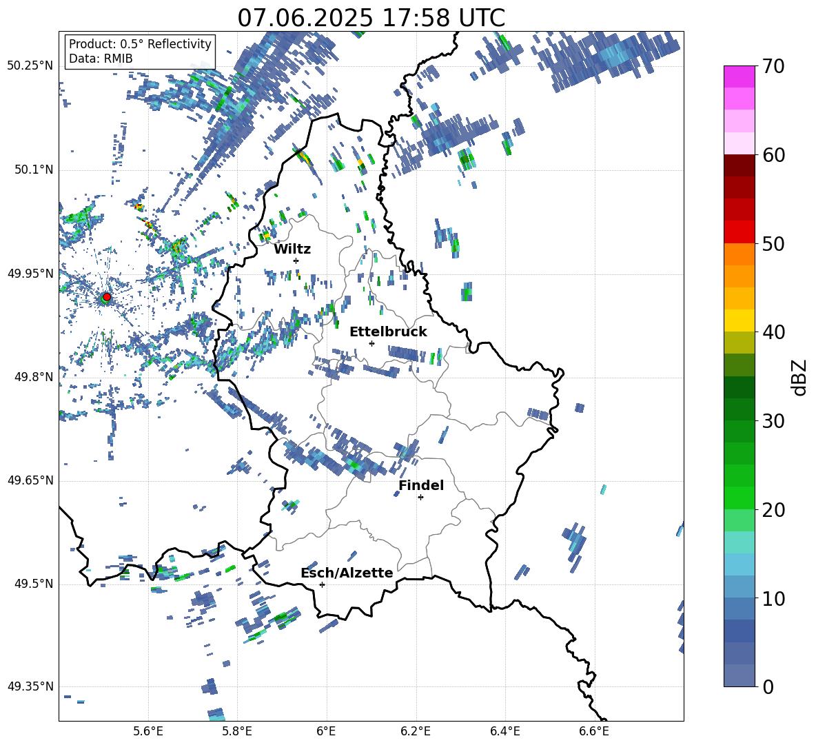Click the 50 tick label on colorbar
Image resolution: width=816 pixels, height=745 pixels.
point(773,244)
